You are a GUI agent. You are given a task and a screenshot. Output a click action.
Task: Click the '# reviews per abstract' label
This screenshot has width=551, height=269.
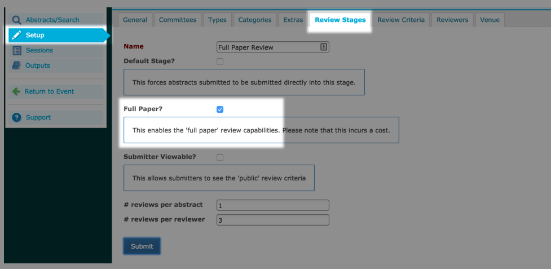point(163,205)
